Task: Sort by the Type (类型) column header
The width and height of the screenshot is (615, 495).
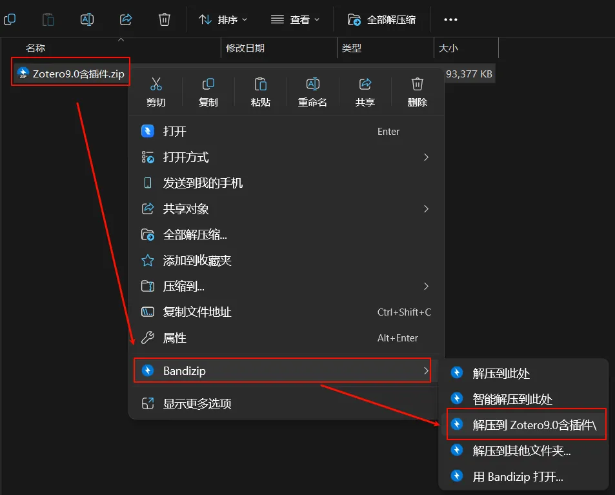Action: point(352,48)
